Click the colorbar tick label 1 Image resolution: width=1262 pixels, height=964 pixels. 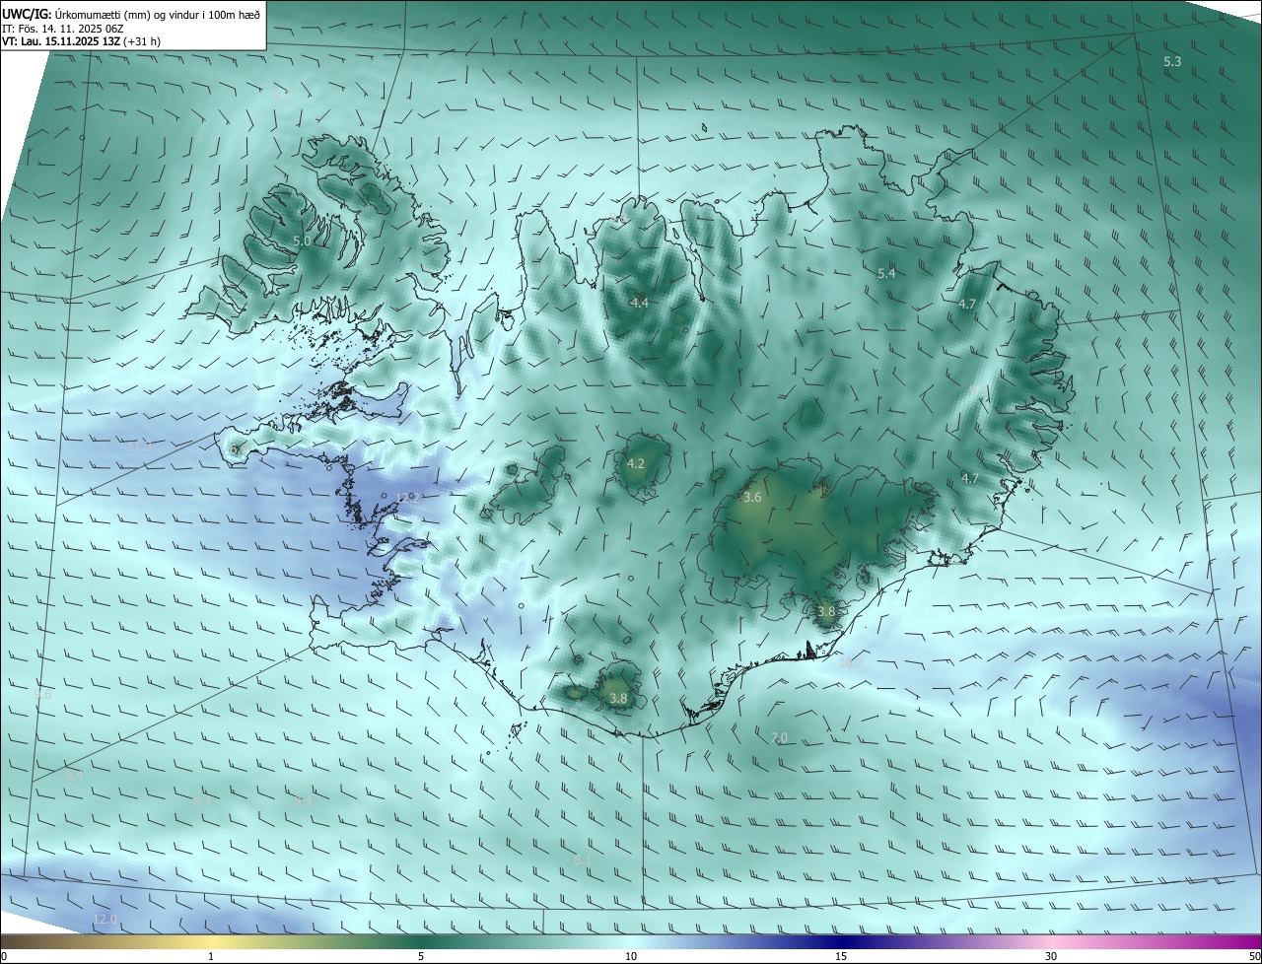tap(211, 956)
